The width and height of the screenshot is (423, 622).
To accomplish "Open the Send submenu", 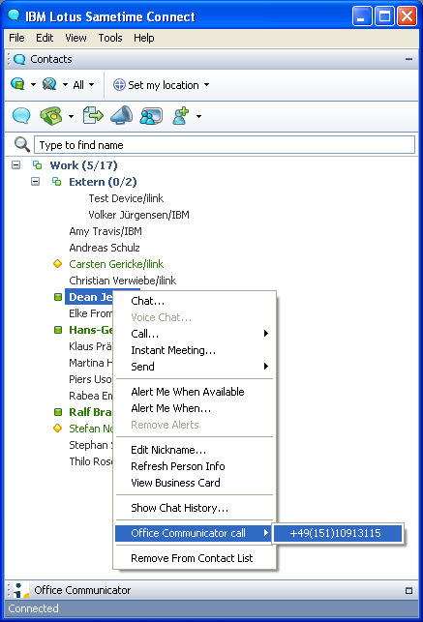I will [x=195, y=367].
